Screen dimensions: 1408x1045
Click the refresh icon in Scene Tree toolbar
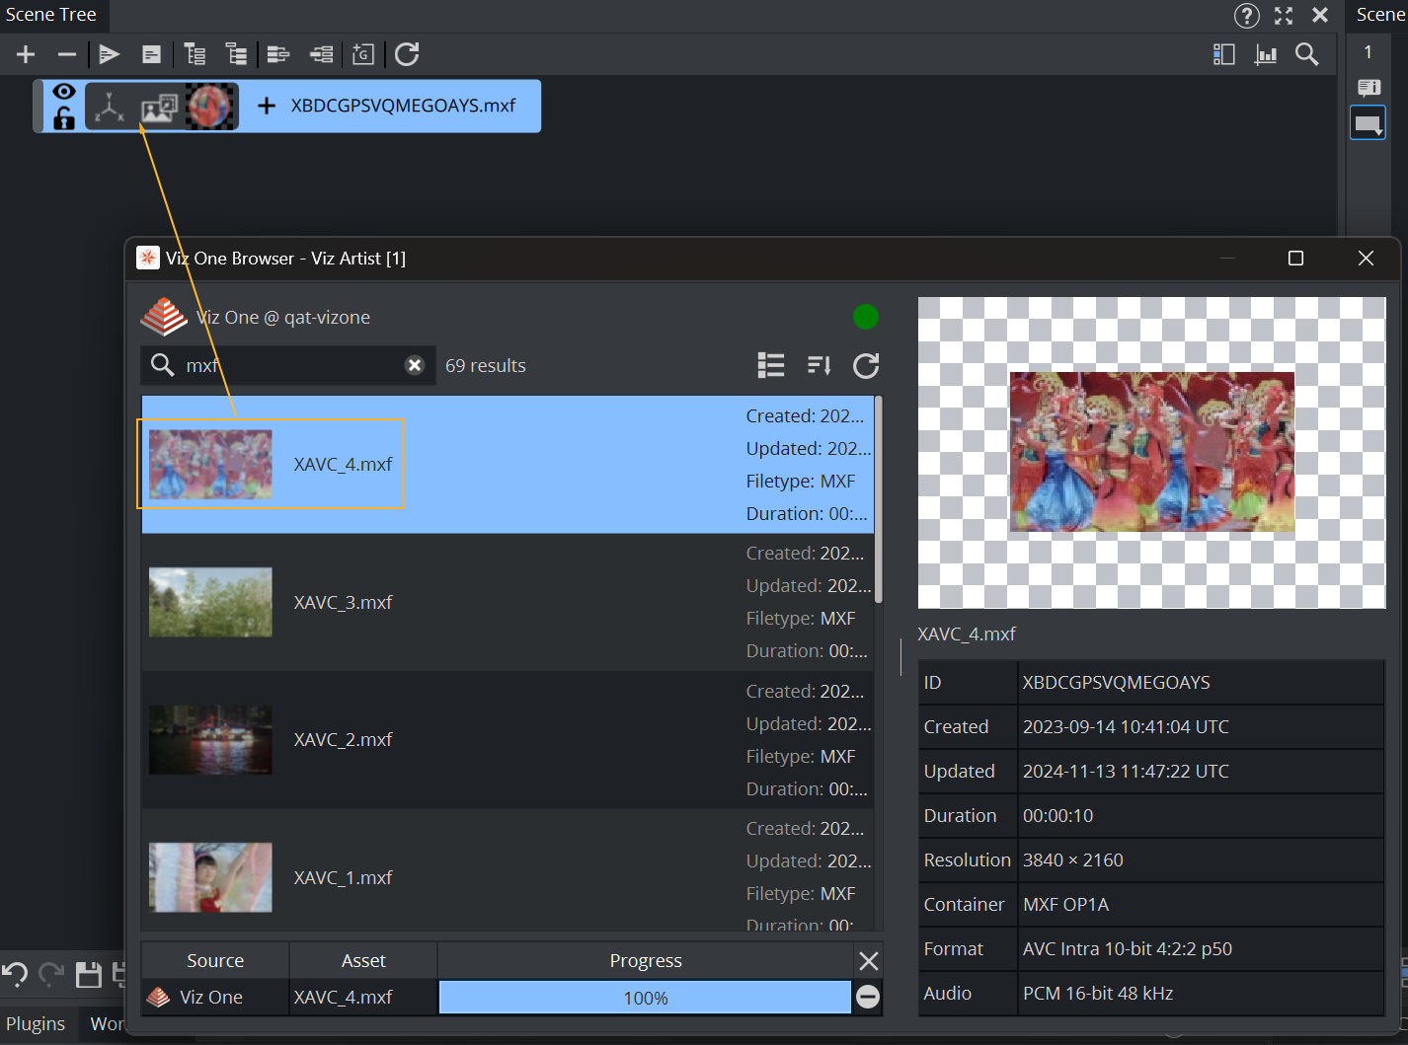(x=407, y=54)
